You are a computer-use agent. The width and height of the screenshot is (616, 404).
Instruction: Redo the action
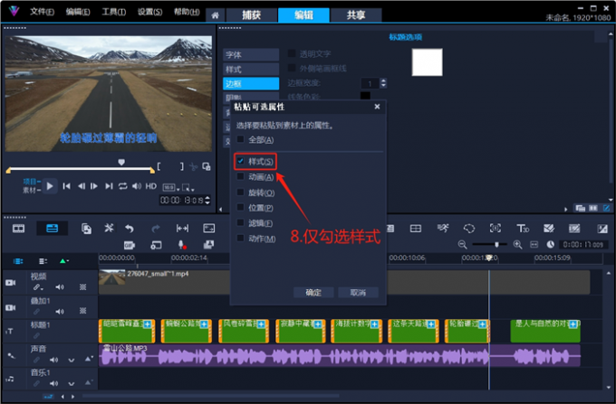pyautogui.click(x=156, y=228)
